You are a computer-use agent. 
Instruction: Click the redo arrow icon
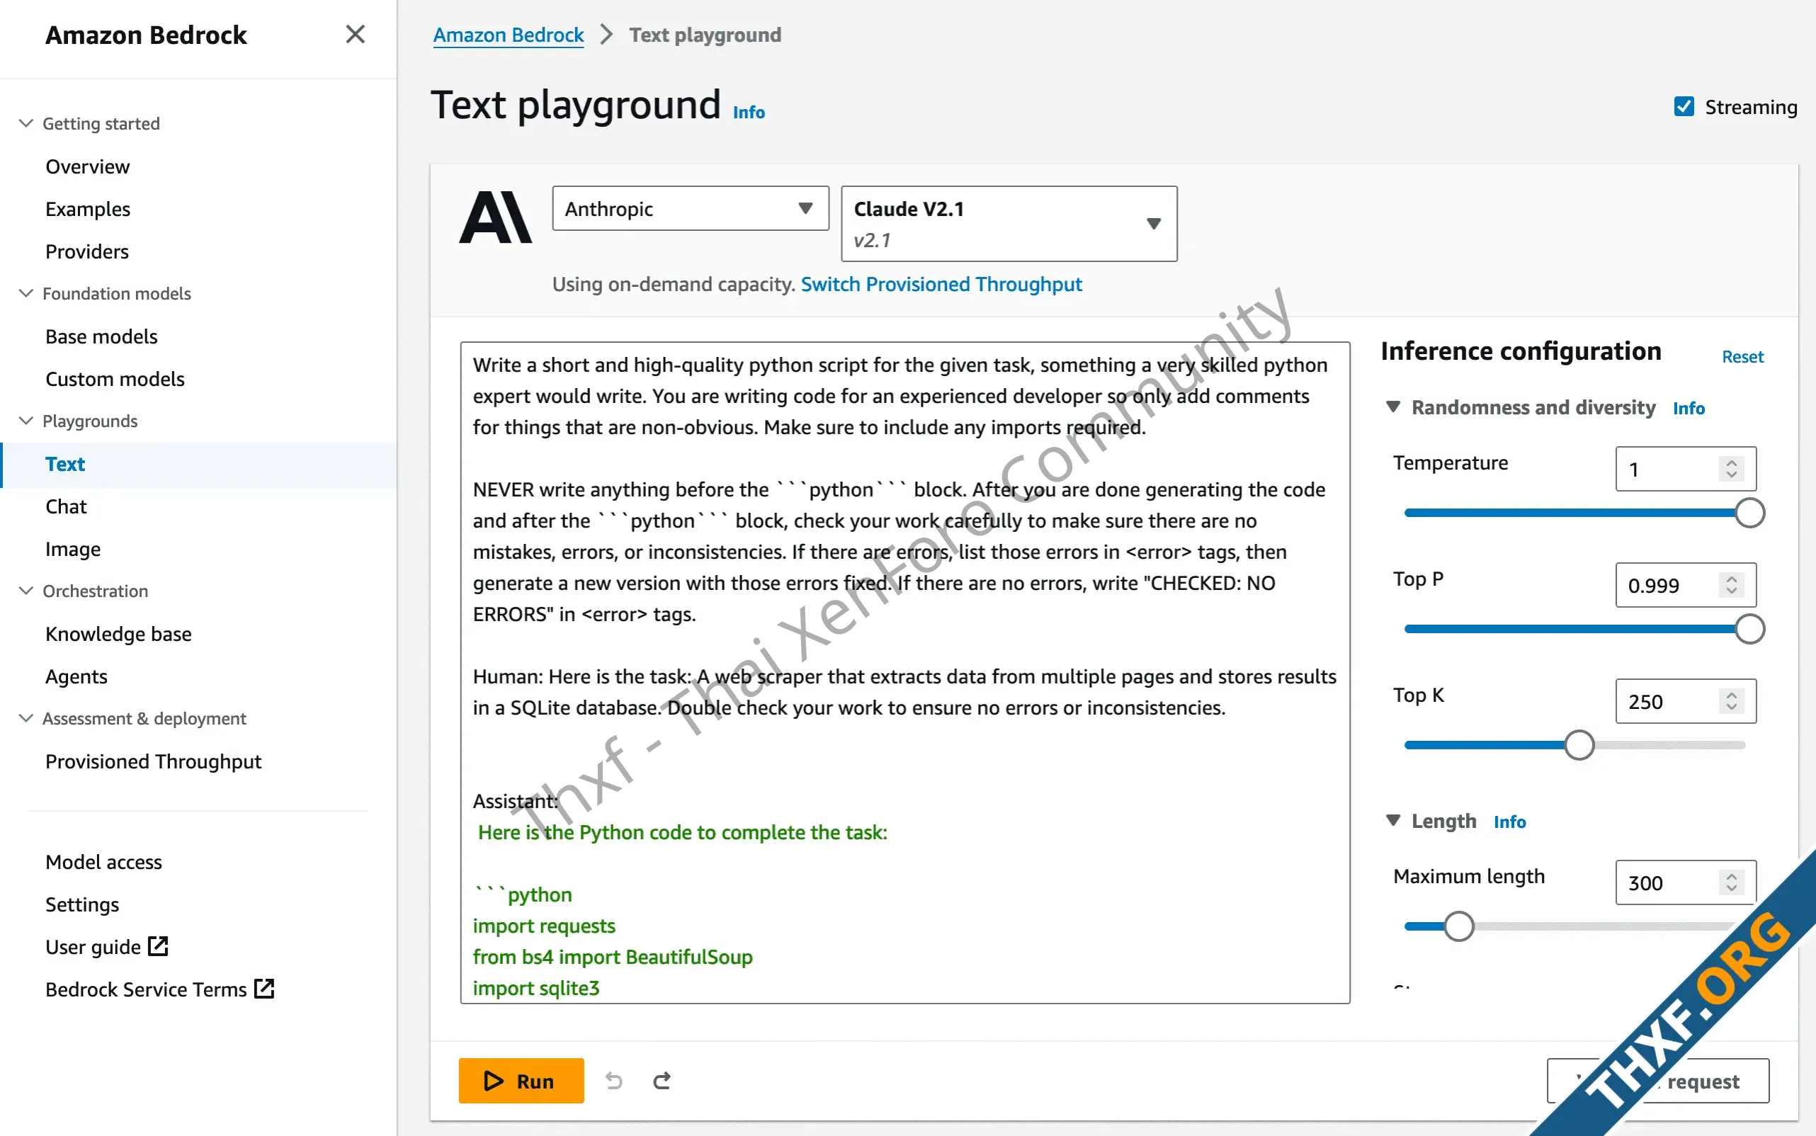[662, 1080]
